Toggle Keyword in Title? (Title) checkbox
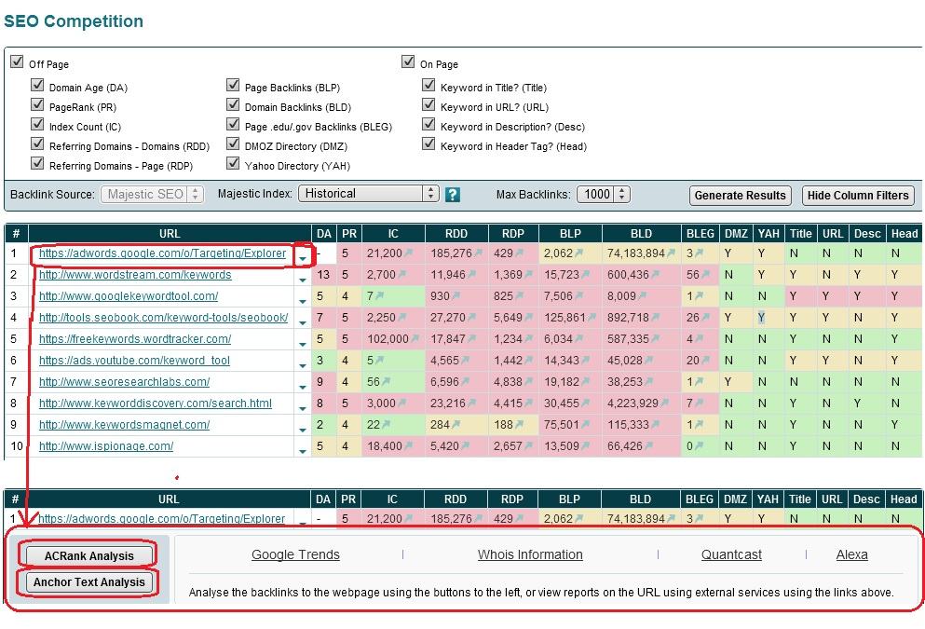This screenshot has width=925, height=629. tap(428, 85)
